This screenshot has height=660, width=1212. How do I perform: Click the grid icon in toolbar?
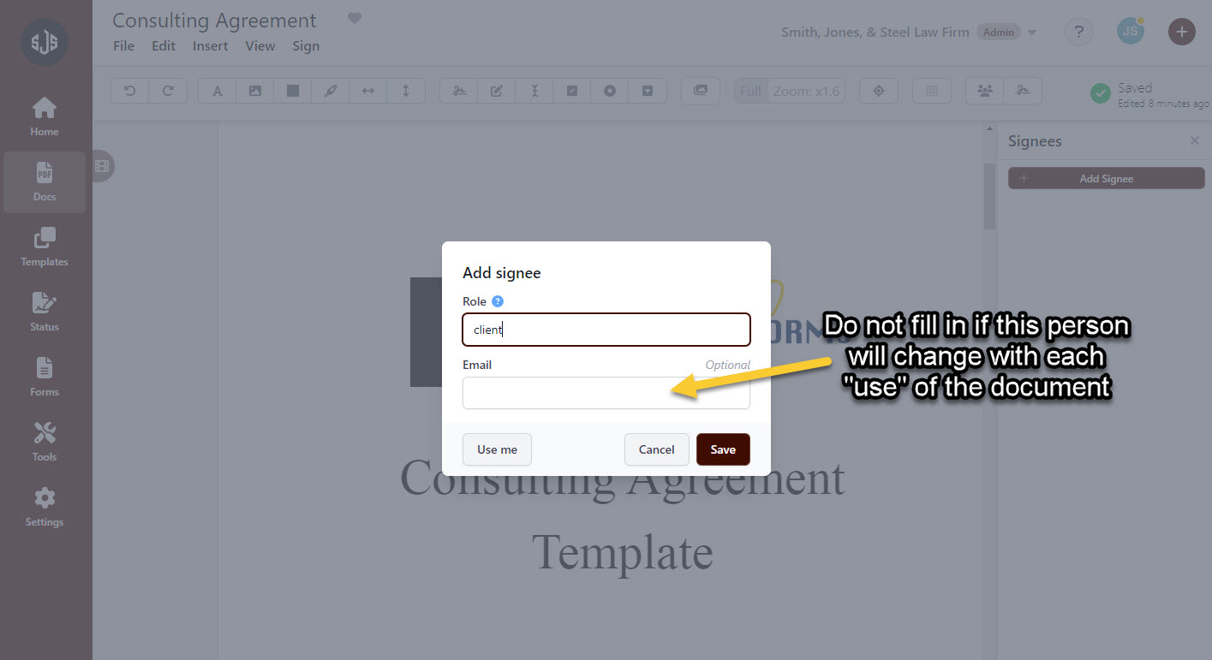[932, 91]
